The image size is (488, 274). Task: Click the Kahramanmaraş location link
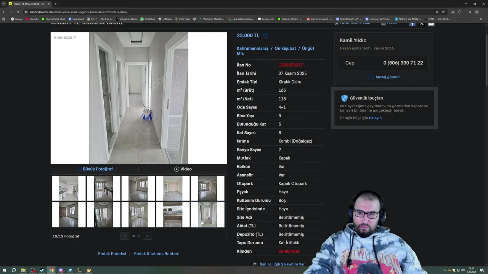point(252,48)
